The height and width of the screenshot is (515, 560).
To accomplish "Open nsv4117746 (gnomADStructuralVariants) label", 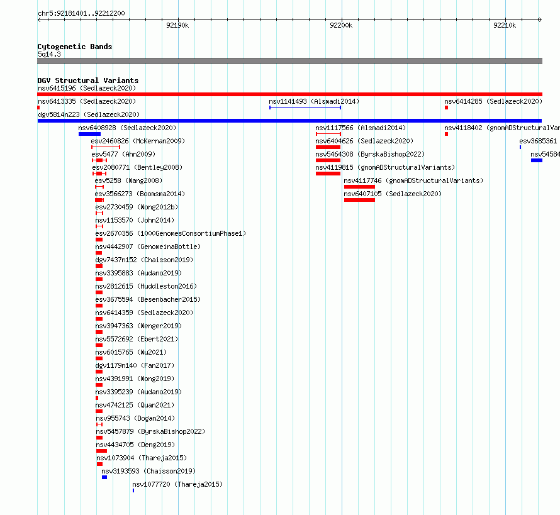I will click(413, 180).
